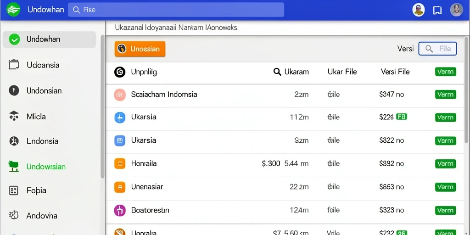Click Verm button in the $322 row

pos(445,140)
